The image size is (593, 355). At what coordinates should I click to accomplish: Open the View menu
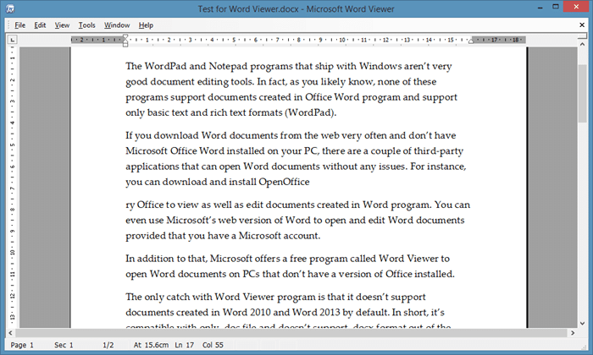pos(62,25)
